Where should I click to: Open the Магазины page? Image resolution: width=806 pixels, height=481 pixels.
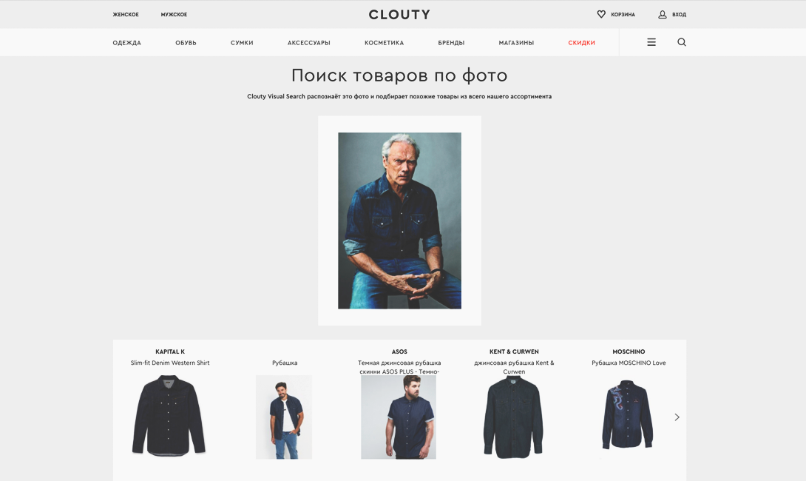coord(517,43)
